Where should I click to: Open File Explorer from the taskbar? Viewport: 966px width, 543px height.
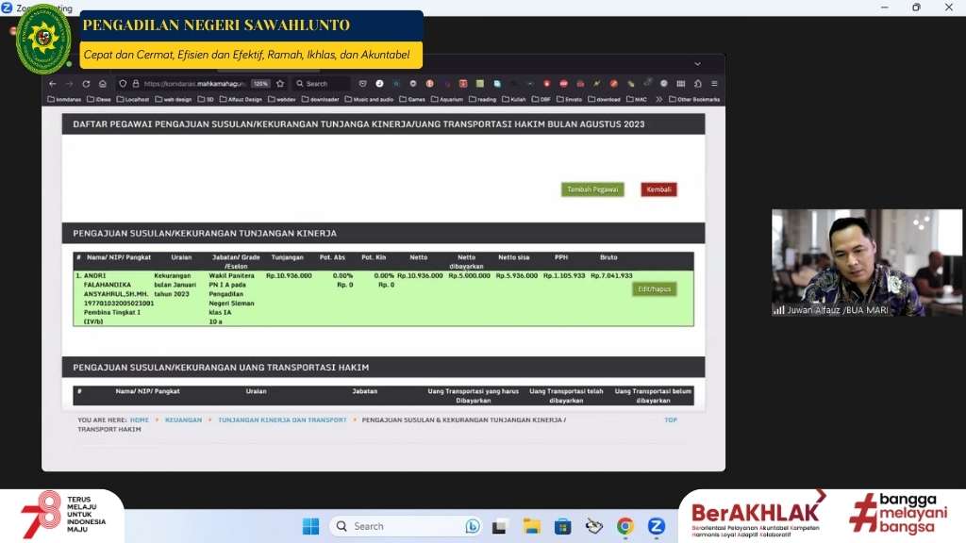531,526
